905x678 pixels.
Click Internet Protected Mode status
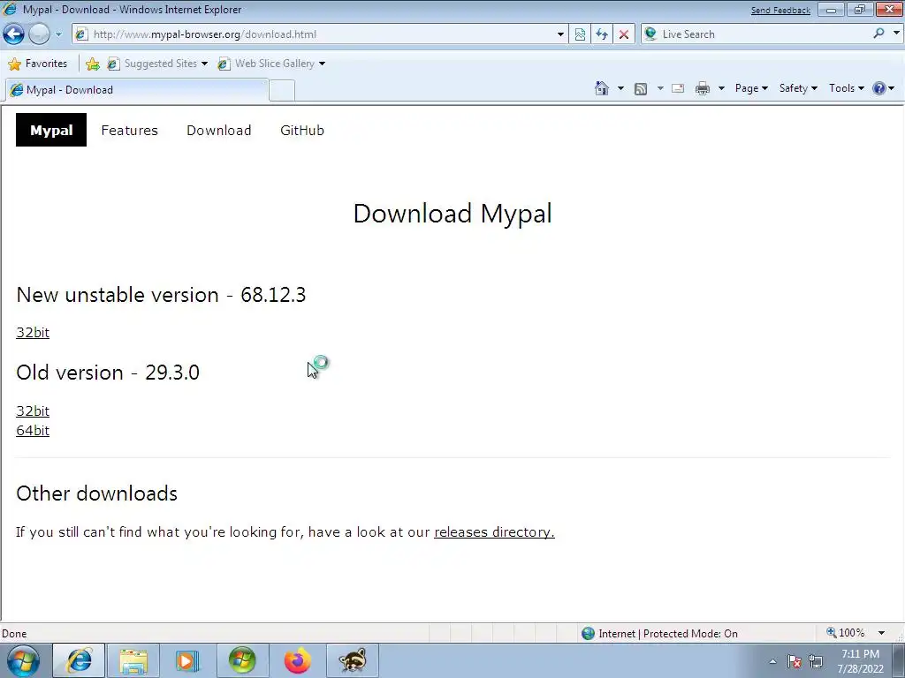click(x=659, y=634)
